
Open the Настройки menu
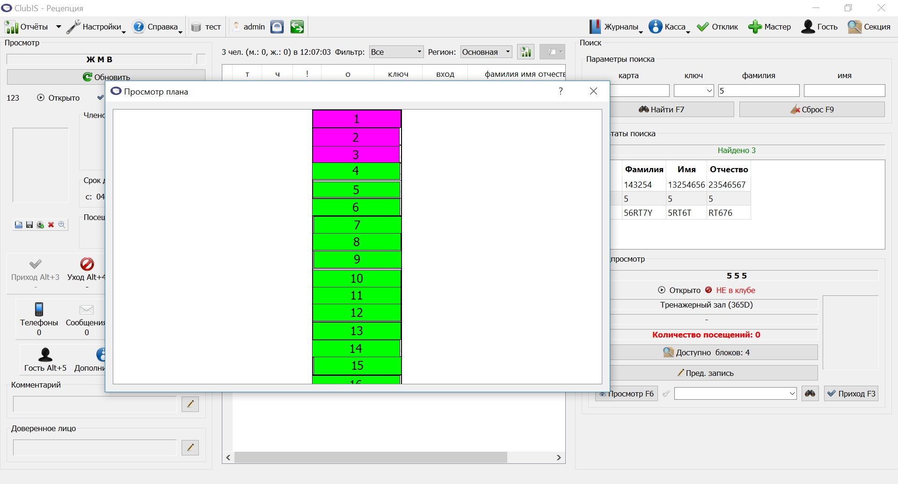[x=96, y=27]
